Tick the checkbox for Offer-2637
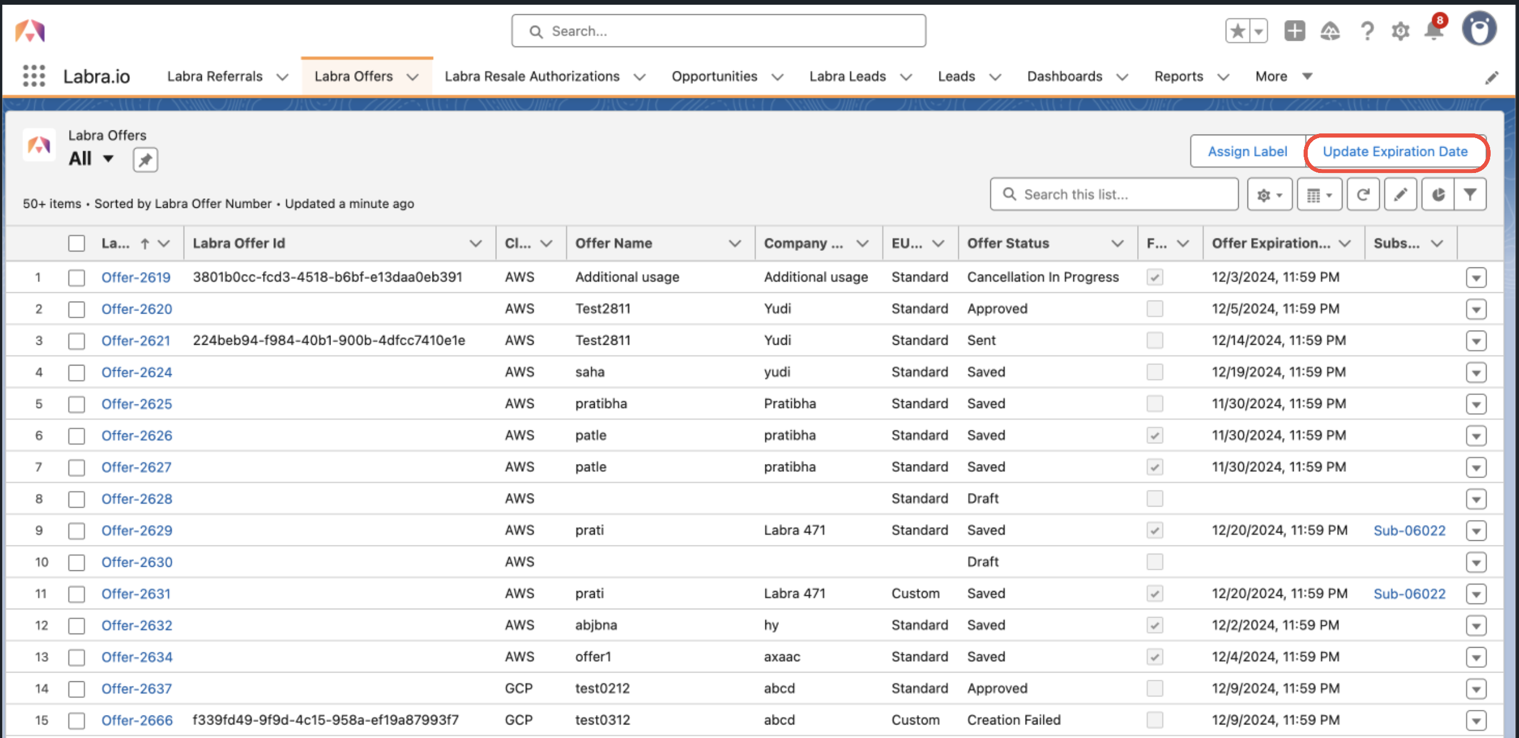The width and height of the screenshot is (1519, 738). pyautogui.click(x=76, y=688)
